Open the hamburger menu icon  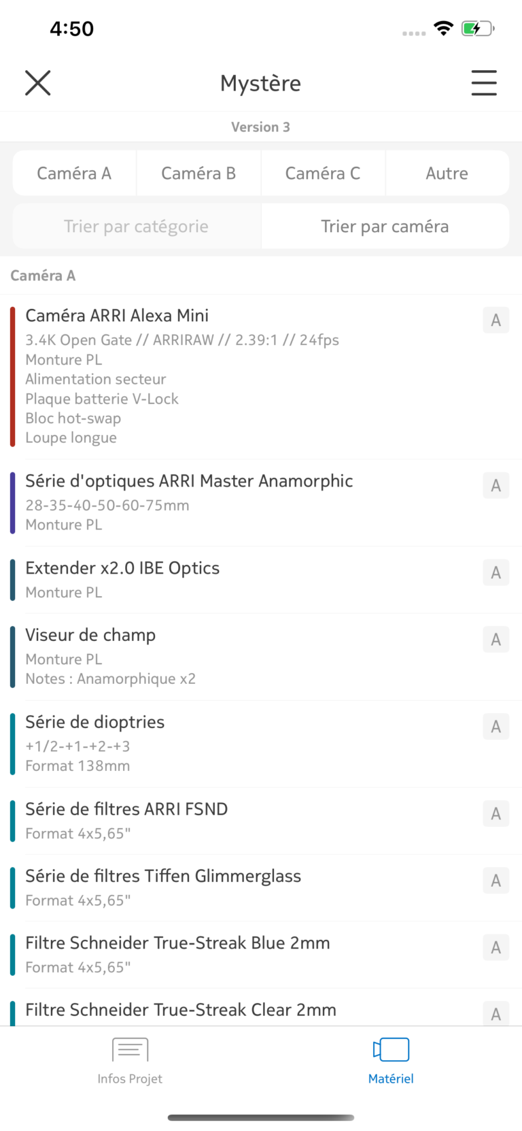pos(484,83)
